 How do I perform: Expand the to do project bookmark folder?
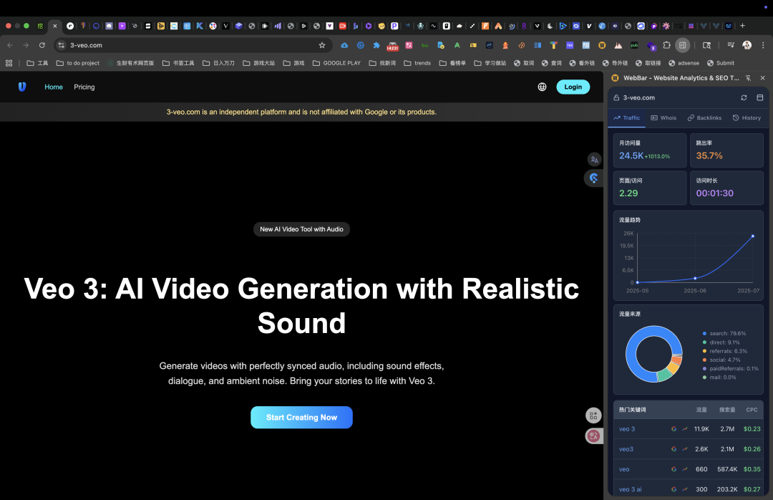point(78,63)
